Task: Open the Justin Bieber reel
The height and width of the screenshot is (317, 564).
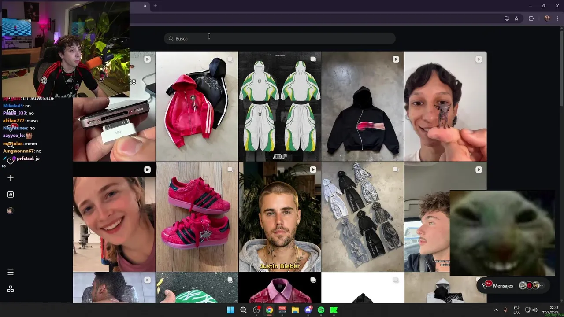Action: pos(280,217)
